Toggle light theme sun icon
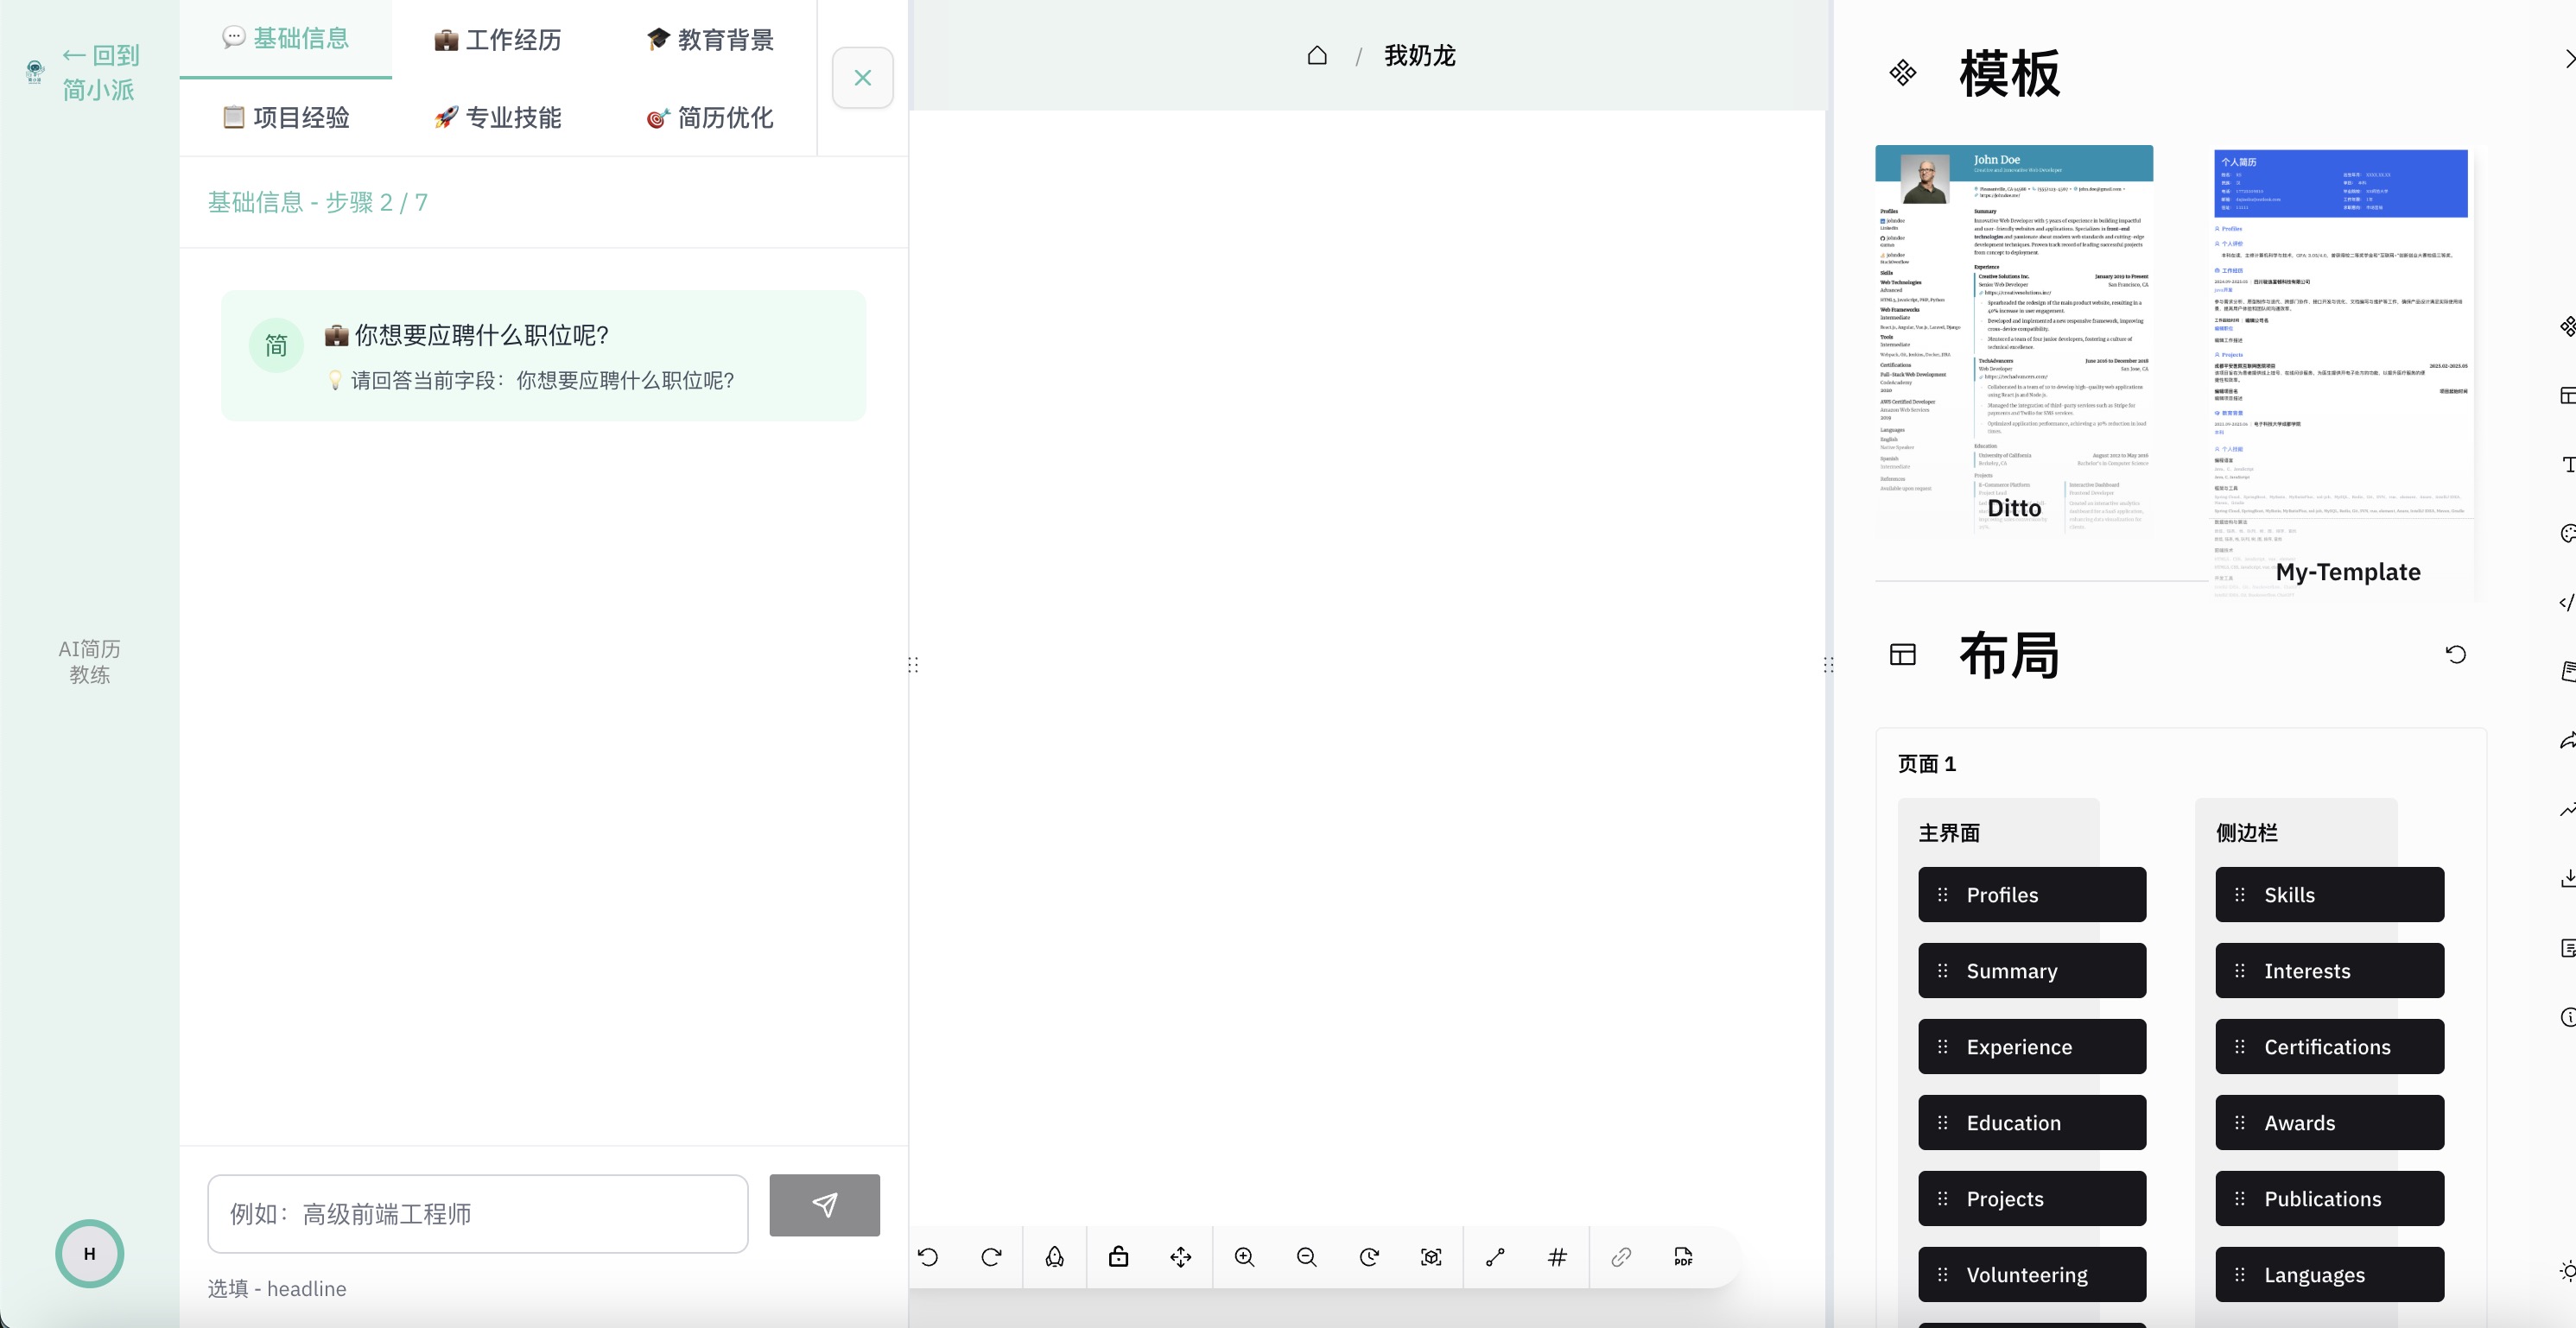 click(2568, 1271)
